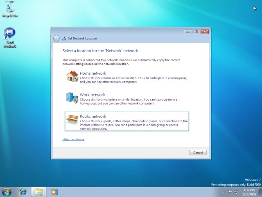The height and width of the screenshot is (197, 262).
Task: Open the Help me choose link
Action: pyautogui.click(x=73, y=139)
